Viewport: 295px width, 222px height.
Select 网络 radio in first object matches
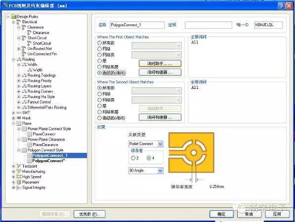(x=99, y=49)
